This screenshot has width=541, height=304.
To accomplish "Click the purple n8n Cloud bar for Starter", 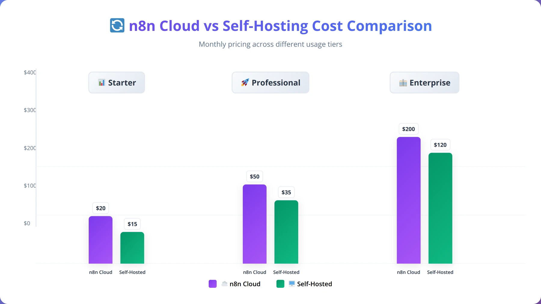I will (x=101, y=240).
